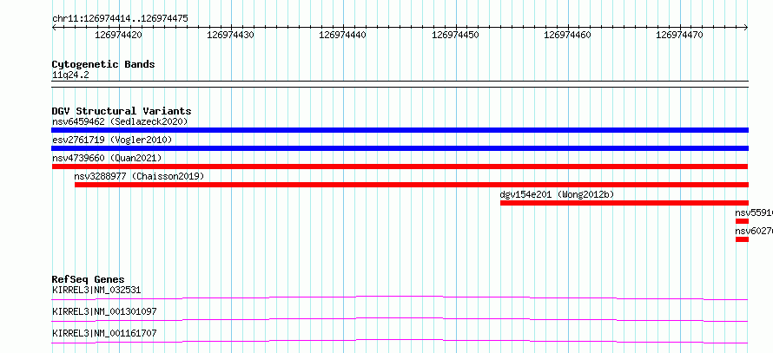Click the red bar of nsv3288977
This screenshot has height=353, width=773.
(x=411, y=185)
